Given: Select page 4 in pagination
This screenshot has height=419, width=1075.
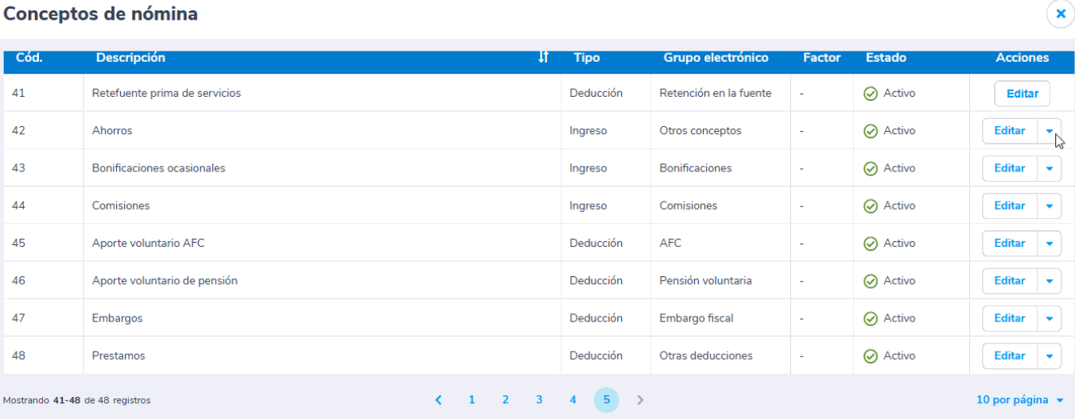Looking at the screenshot, I should (x=572, y=400).
